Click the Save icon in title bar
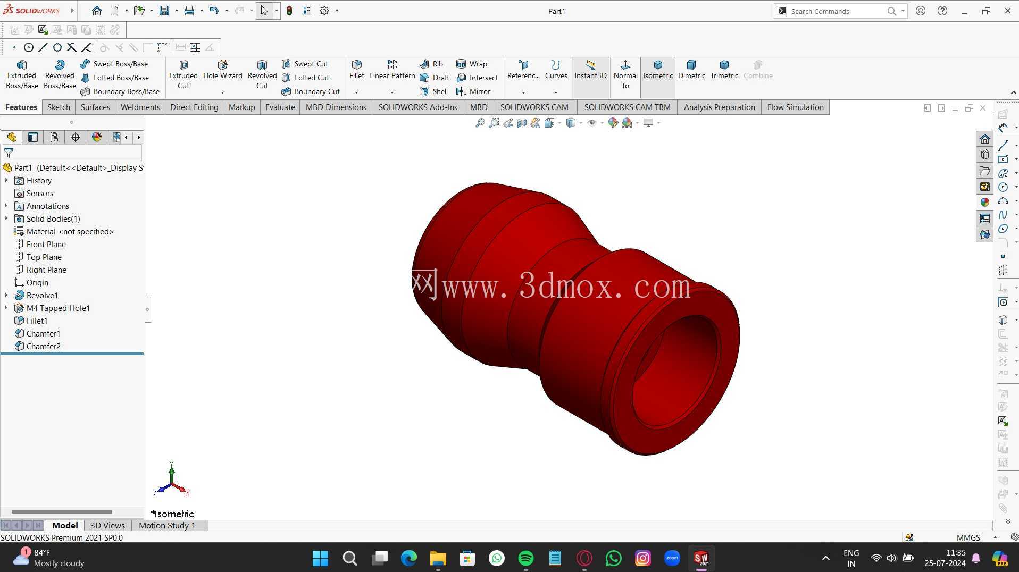The image size is (1019, 572). tap(164, 11)
